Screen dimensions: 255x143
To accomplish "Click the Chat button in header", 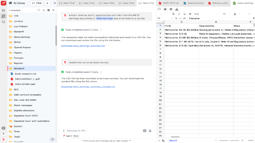I will (x=37, y=3).
